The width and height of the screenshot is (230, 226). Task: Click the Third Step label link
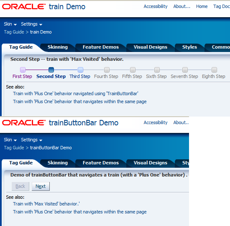coord(80,76)
